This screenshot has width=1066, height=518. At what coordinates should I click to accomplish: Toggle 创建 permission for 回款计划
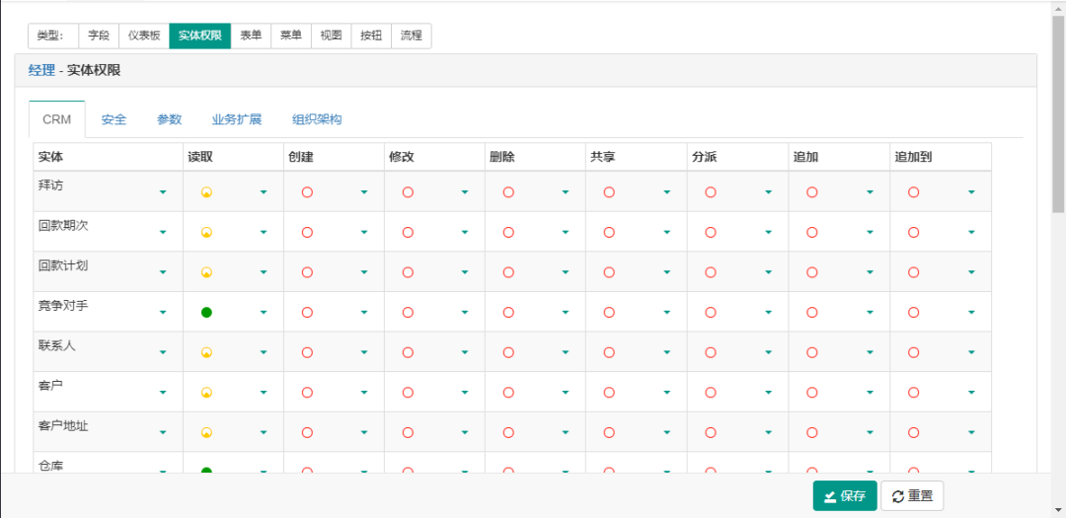pos(307,272)
